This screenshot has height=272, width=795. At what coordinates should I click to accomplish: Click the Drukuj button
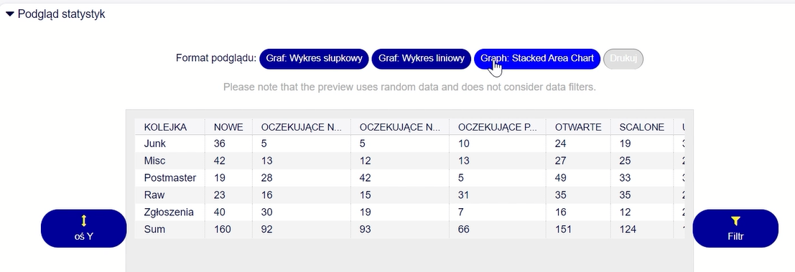coord(623,59)
